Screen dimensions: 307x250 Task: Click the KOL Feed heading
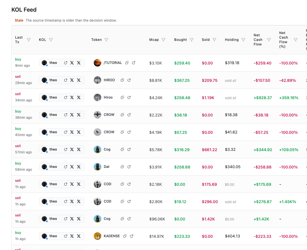pyautogui.click(x=24, y=10)
